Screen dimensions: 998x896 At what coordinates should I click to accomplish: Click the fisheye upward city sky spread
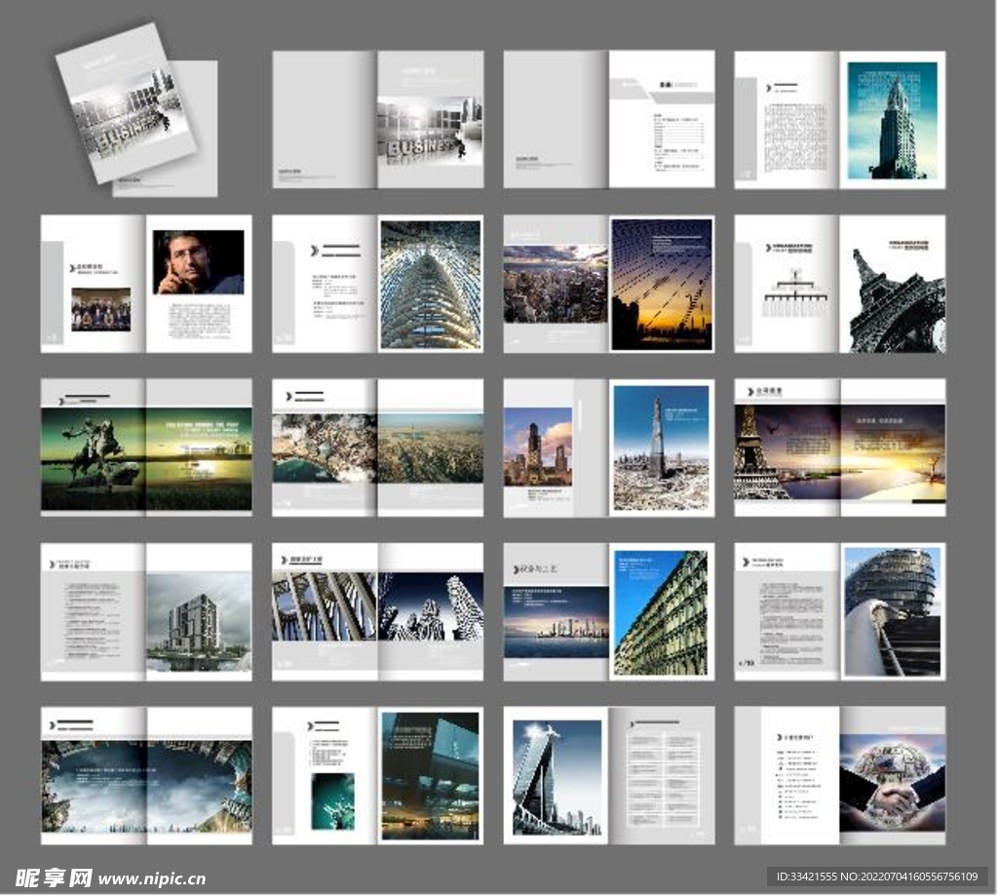[146, 786]
